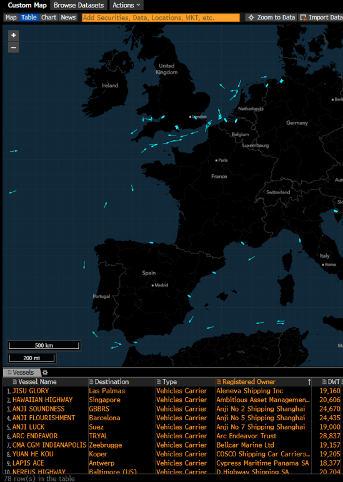The image size is (343, 482).
Task: Select vessel HAWAIIAN HIGHWAY
Action: (x=42, y=400)
